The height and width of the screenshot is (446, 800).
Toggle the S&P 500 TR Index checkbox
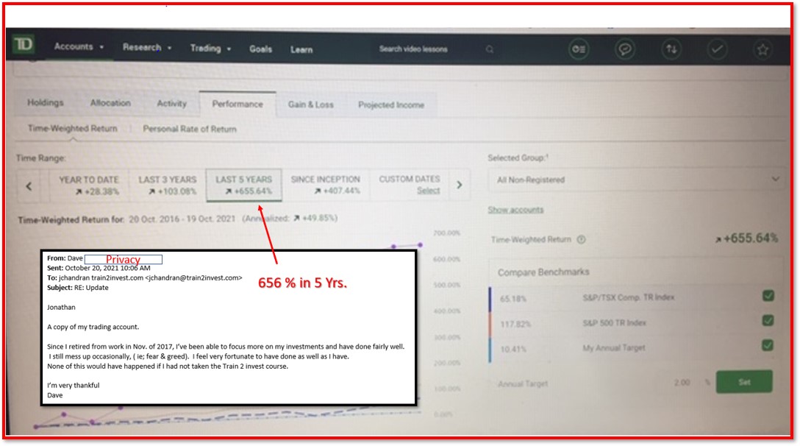pos(768,321)
